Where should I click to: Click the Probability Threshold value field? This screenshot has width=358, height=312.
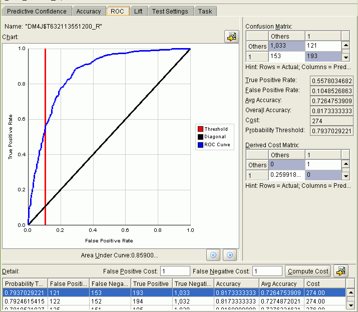click(x=331, y=131)
